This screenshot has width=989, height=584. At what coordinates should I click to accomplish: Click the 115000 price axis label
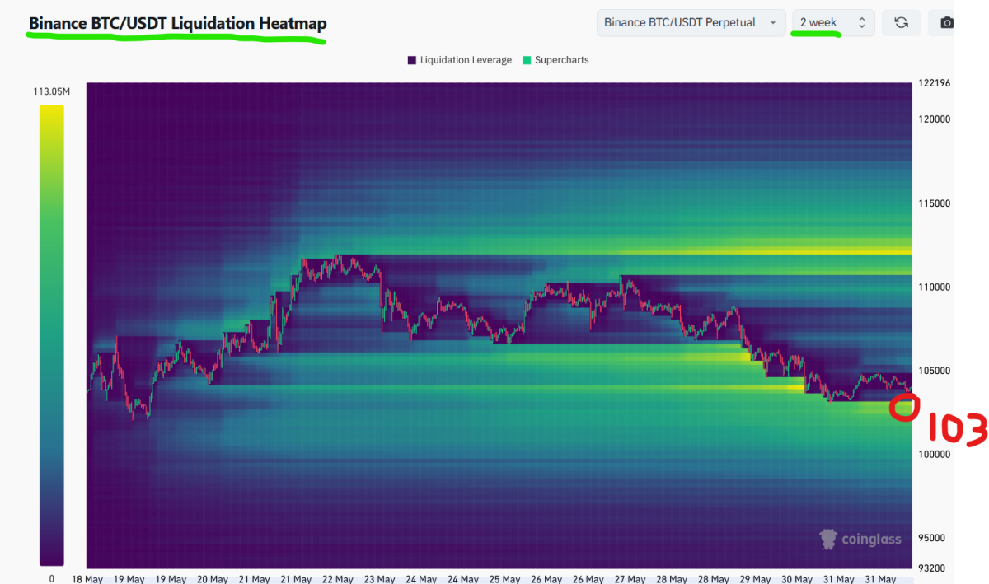coord(933,203)
